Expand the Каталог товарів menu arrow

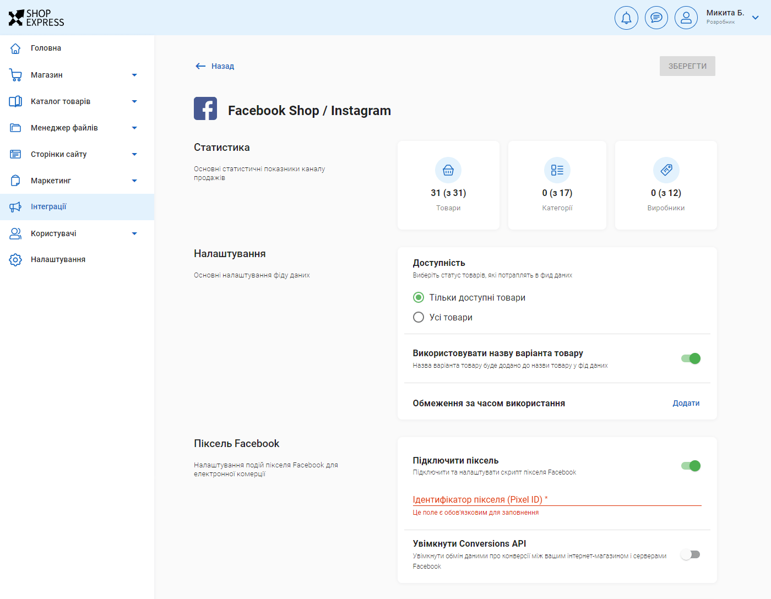pos(134,101)
